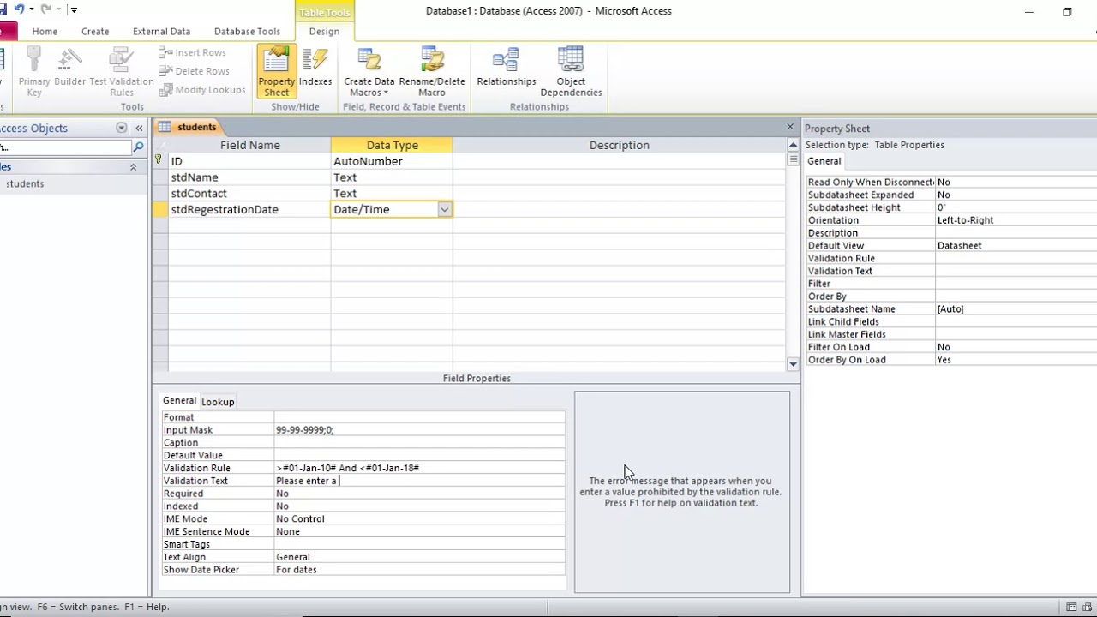Click Property Sheet Validation Rule field

point(1016,258)
